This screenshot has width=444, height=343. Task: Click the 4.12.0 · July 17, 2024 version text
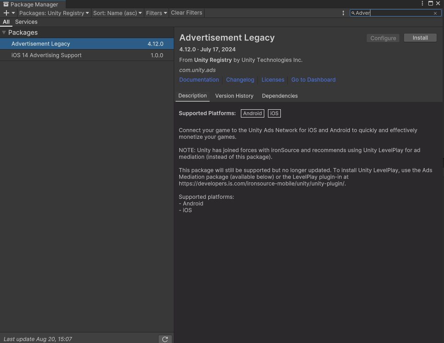pos(207,50)
